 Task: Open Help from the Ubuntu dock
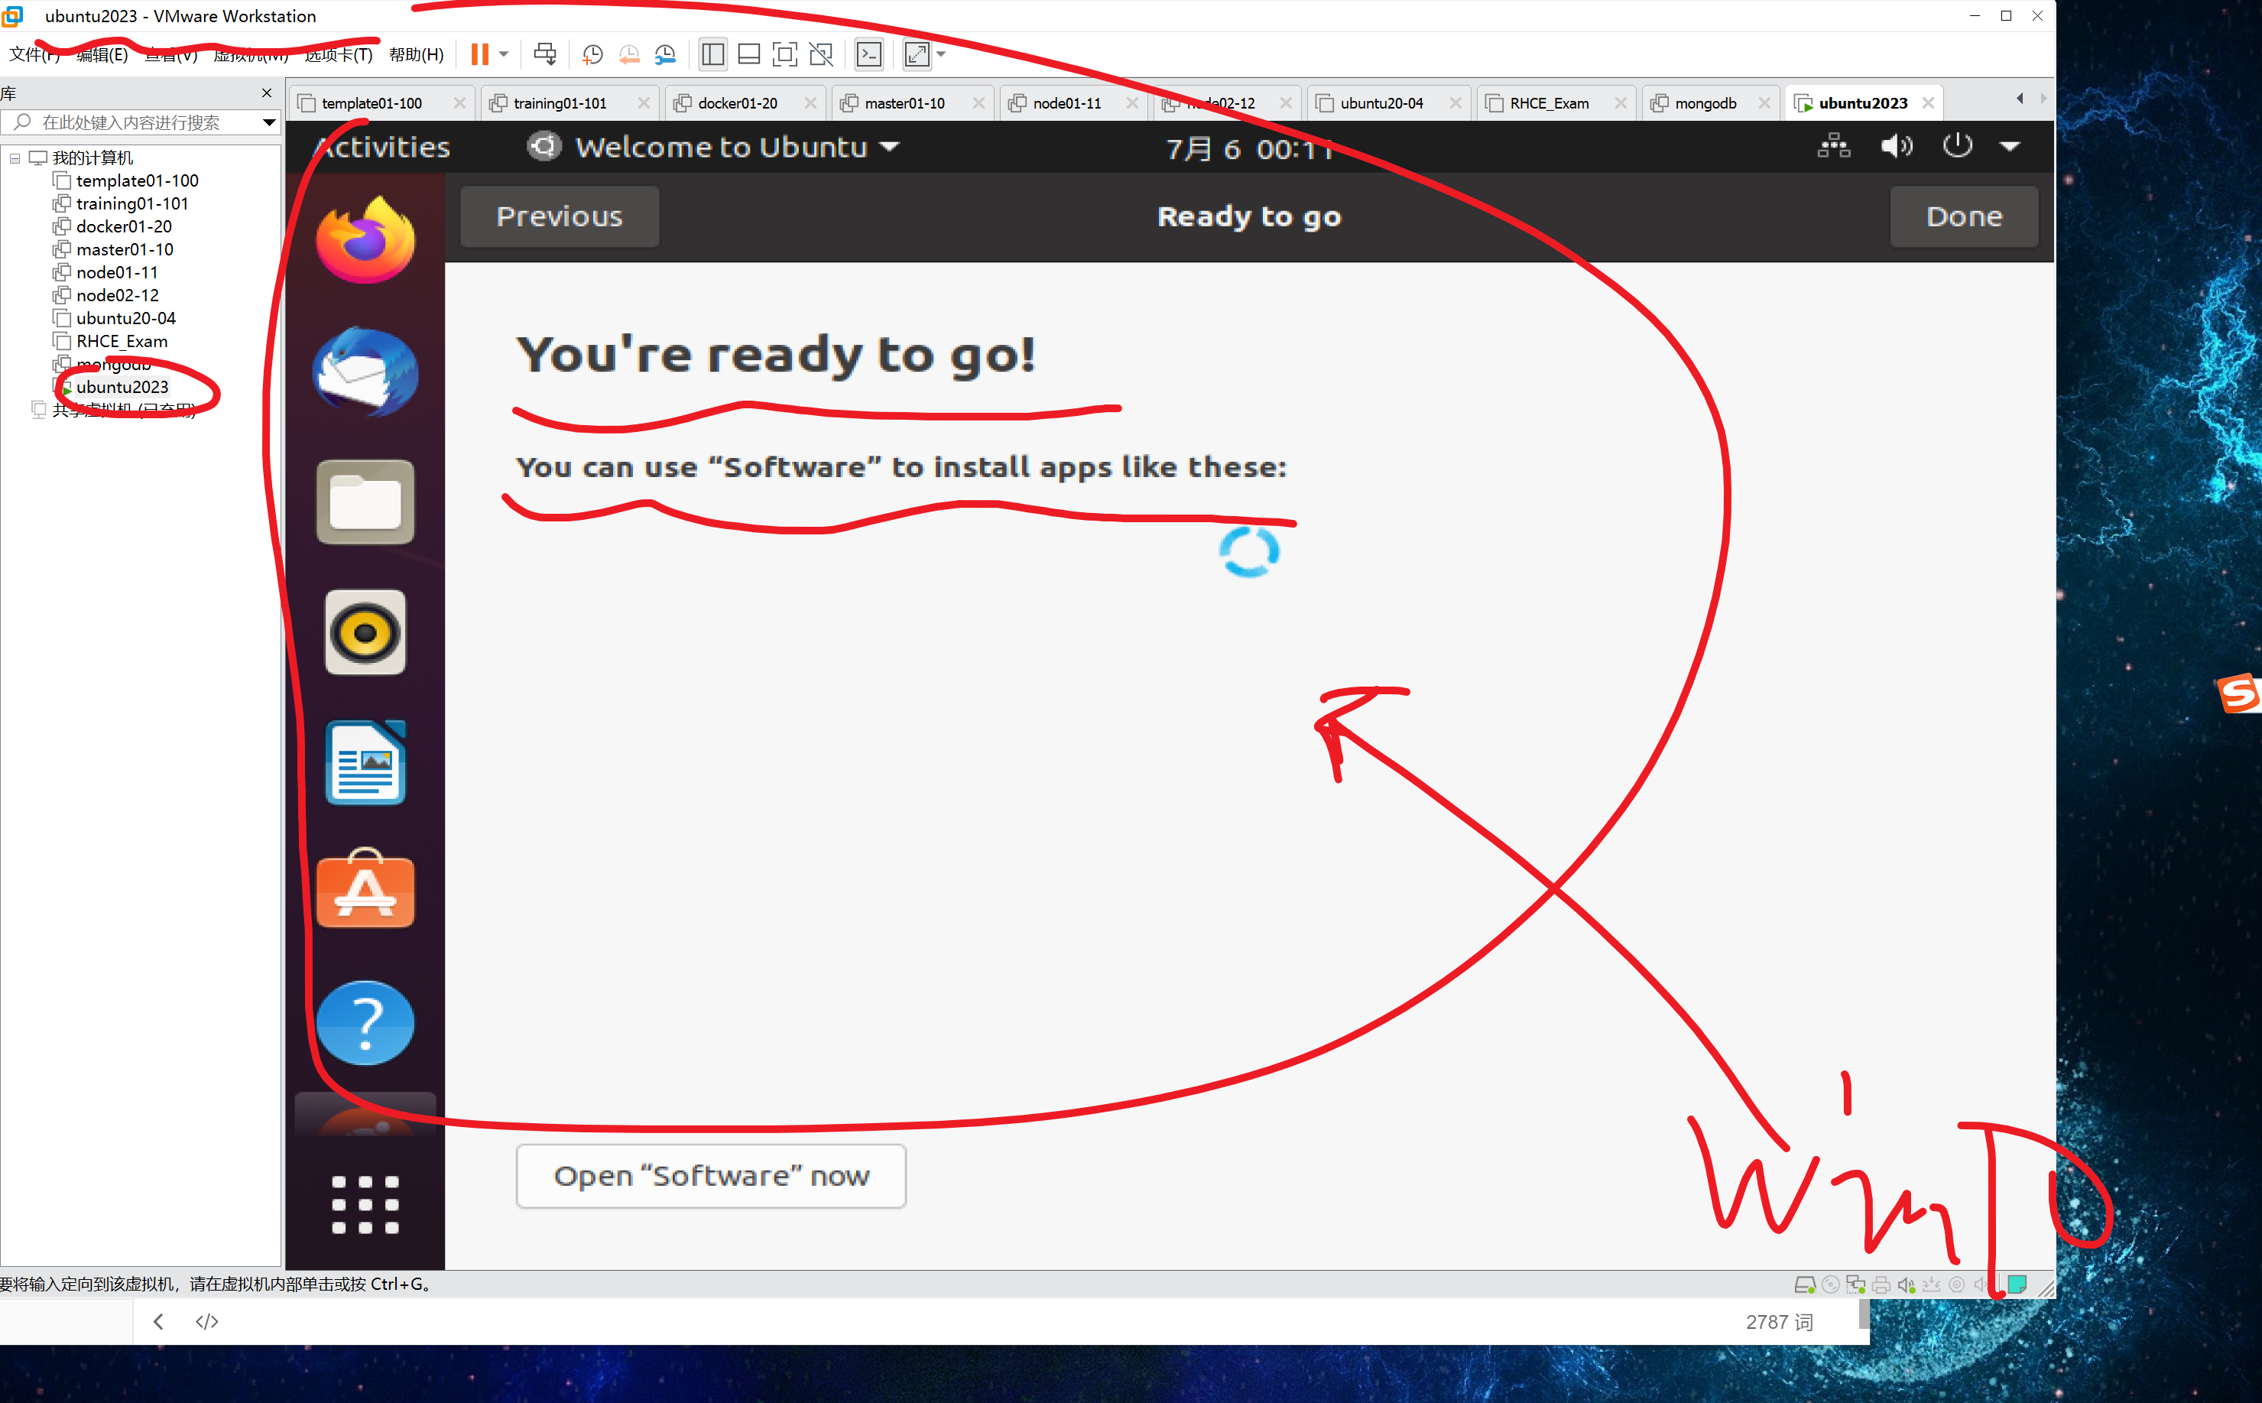[x=365, y=1022]
